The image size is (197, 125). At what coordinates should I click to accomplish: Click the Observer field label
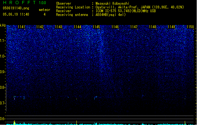pos(64,3)
